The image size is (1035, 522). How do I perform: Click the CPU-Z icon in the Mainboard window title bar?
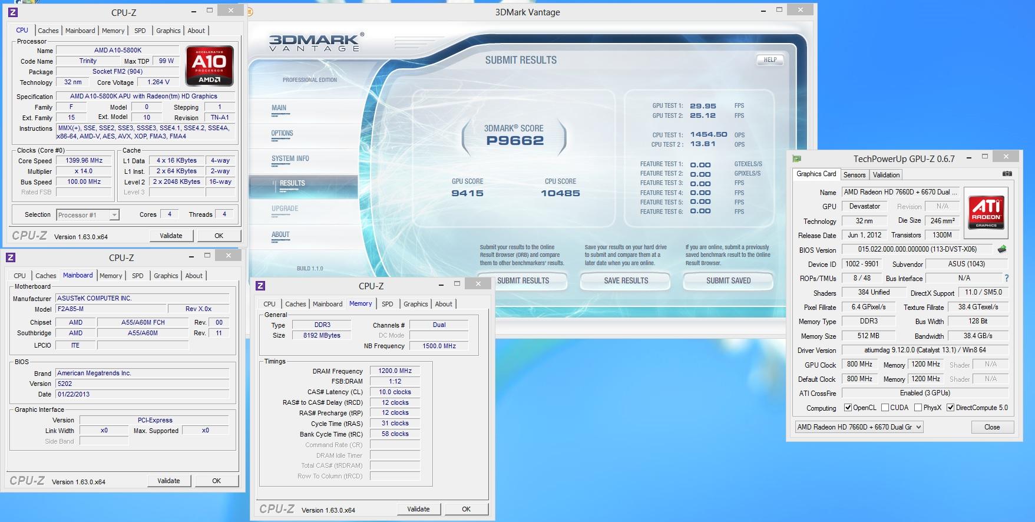[x=11, y=257]
